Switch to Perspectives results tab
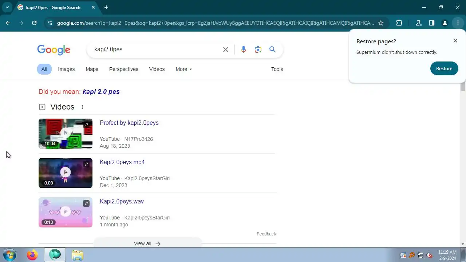Image resolution: width=466 pixels, height=262 pixels. pyautogui.click(x=124, y=69)
